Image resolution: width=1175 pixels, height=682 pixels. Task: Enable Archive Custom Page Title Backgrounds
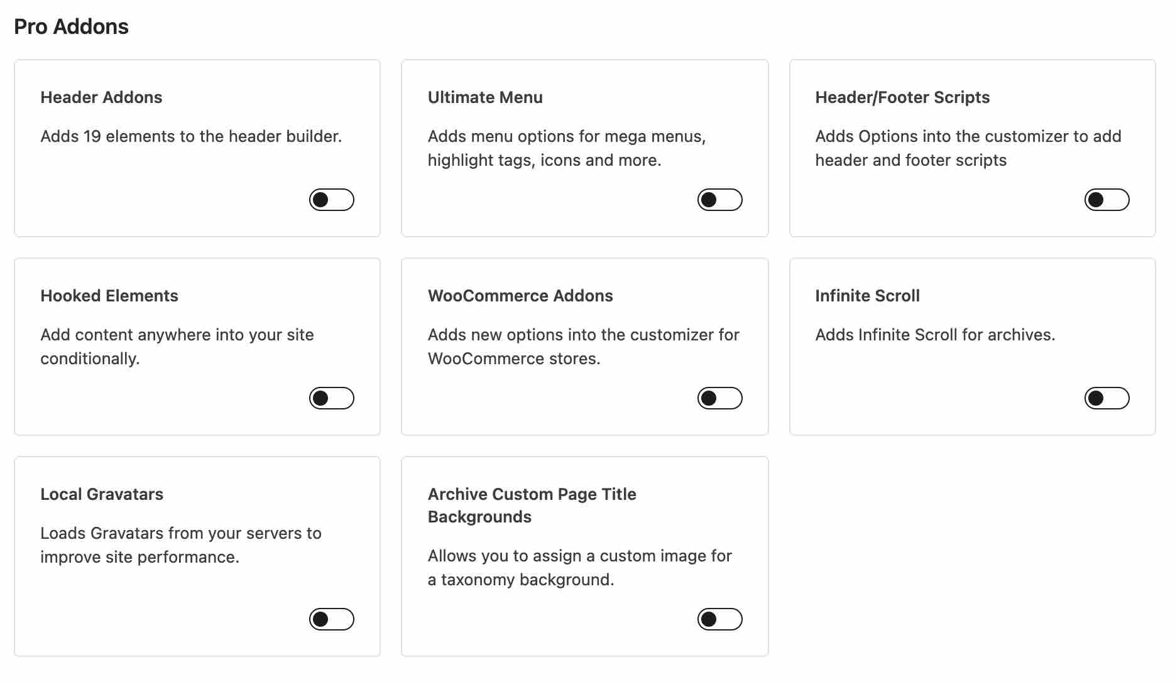click(719, 619)
